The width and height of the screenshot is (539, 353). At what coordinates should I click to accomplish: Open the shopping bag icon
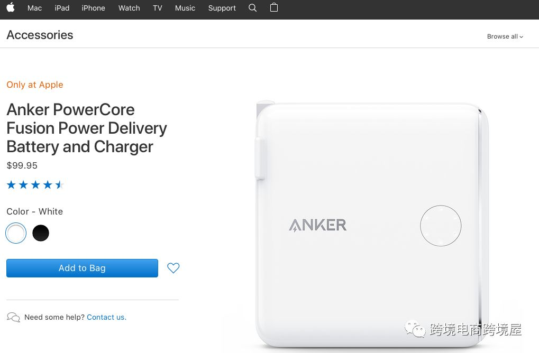[x=274, y=7]
